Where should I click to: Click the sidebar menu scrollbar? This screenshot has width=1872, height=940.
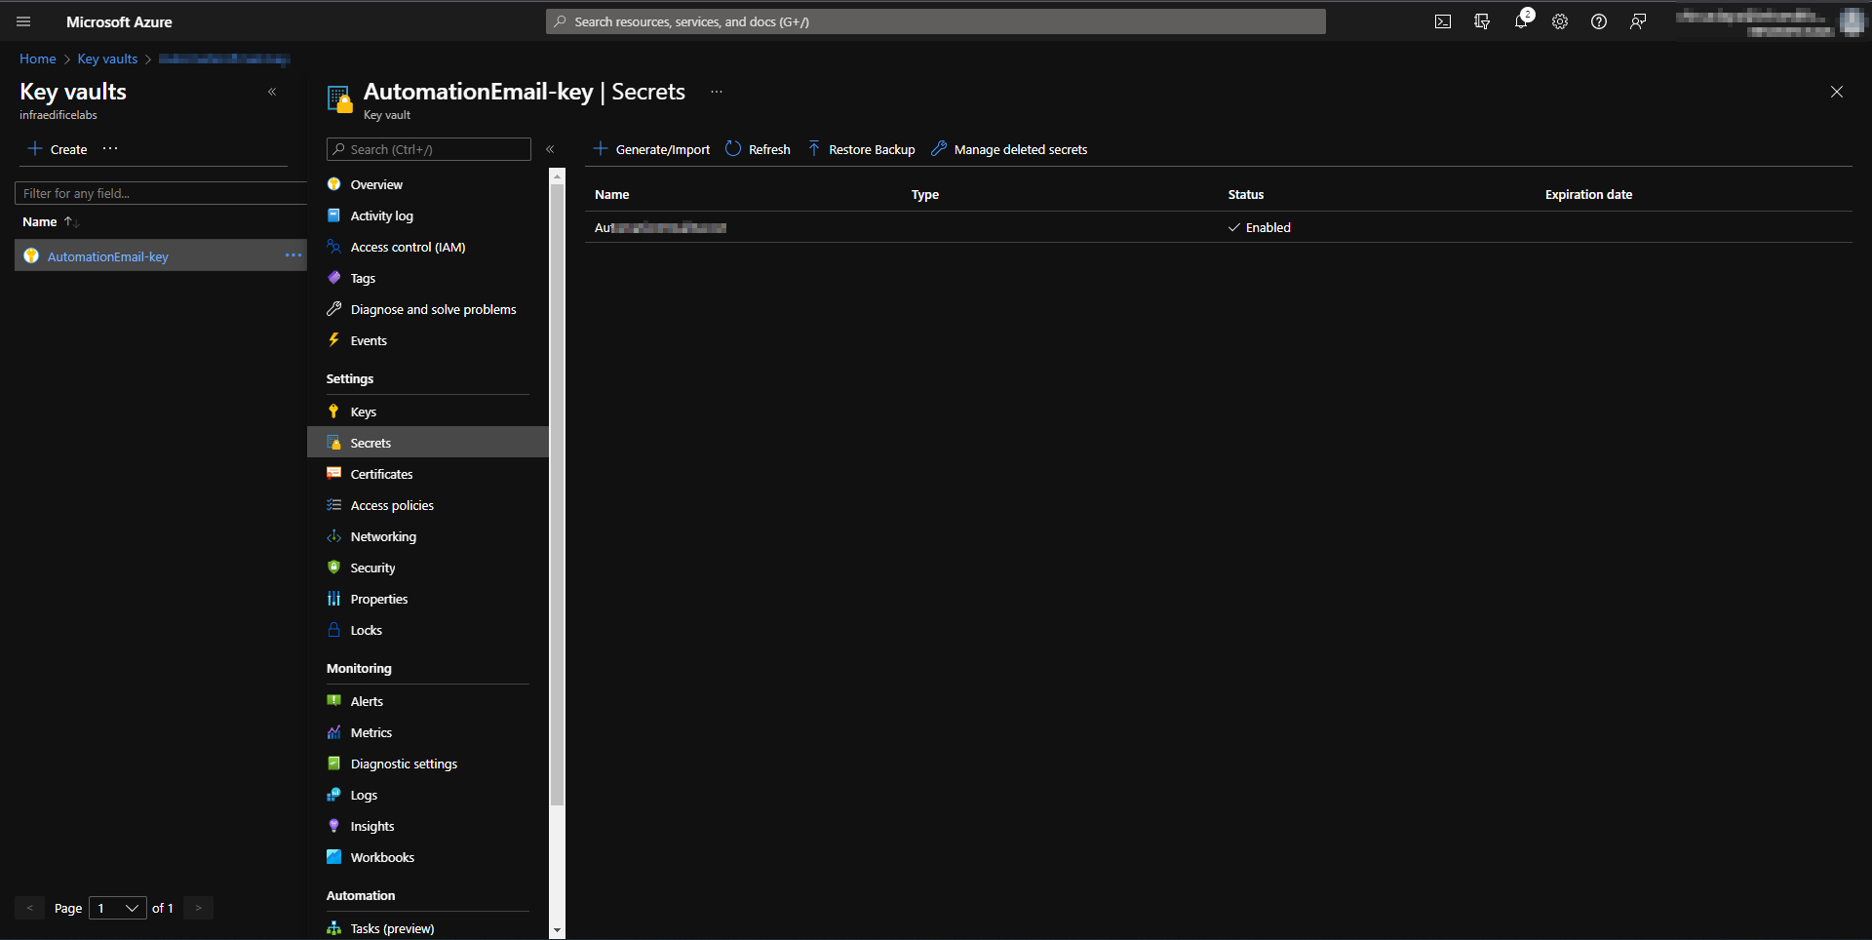pos(558,494)
